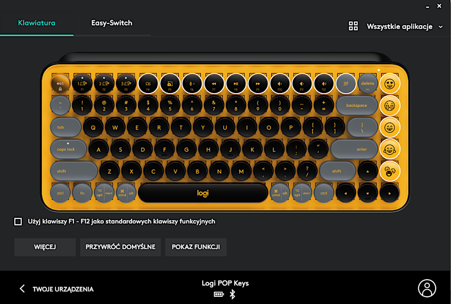Select the crying emoji key
This screenshot has width=451, height=304.
click(390, 105)
